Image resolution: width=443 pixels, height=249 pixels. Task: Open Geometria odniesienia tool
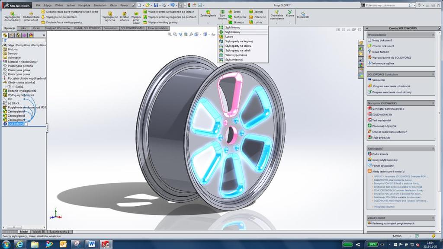(x=276, y=15)
